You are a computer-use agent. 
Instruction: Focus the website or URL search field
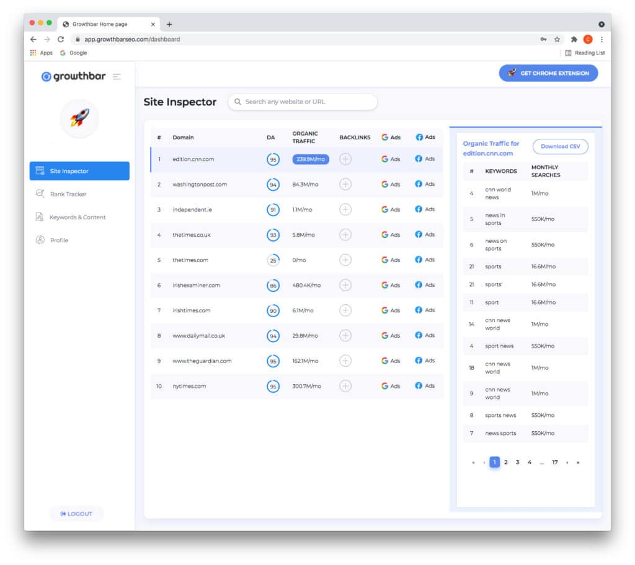click(x=303, y=102)
